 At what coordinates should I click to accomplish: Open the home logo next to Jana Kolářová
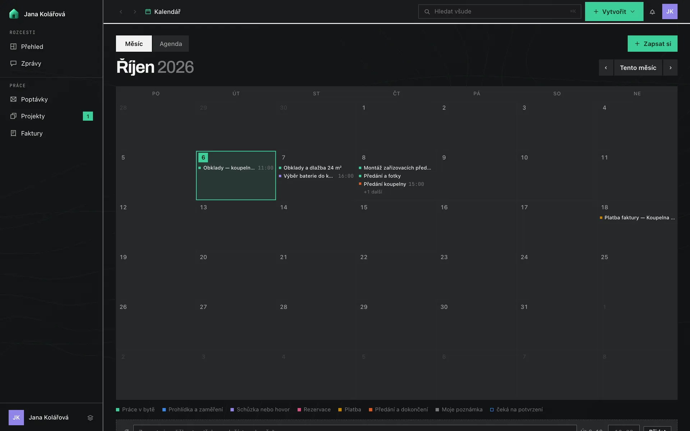(x=14, y=14)
